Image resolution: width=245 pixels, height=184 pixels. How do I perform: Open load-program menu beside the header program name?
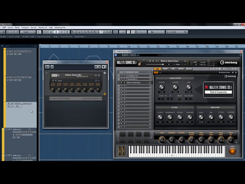(x=185, y=61)
